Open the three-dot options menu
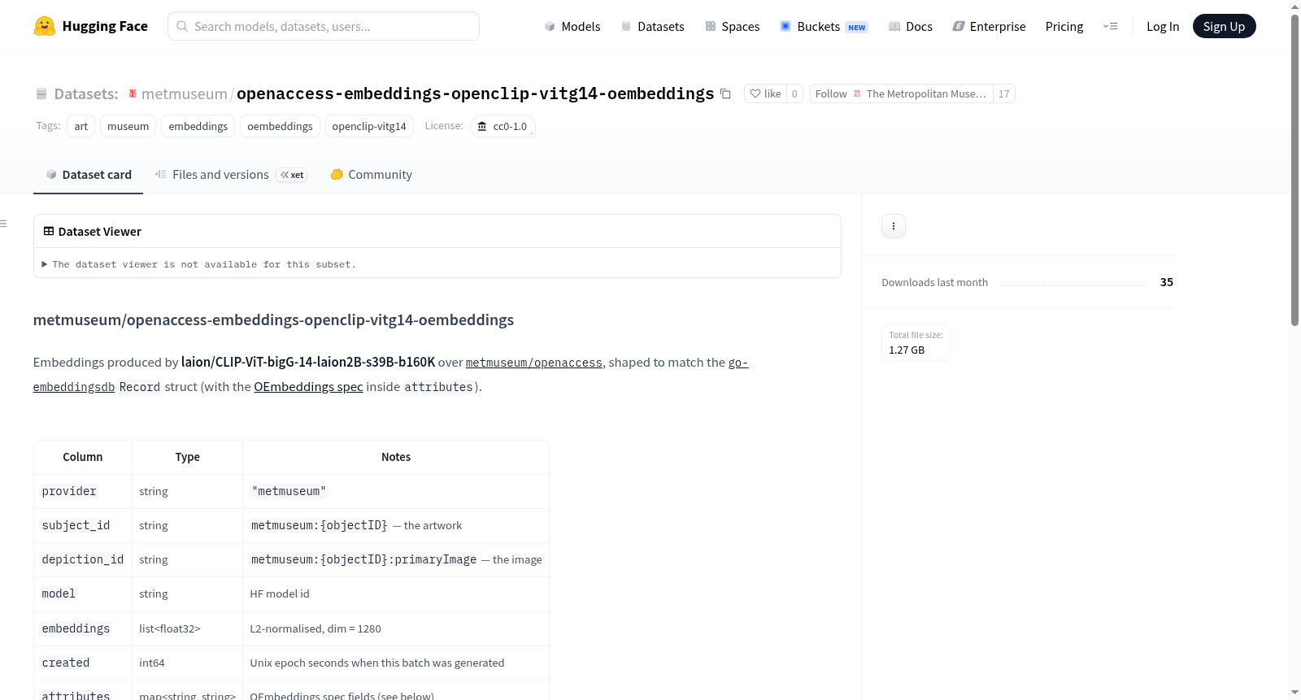Viewport: 1301px width, 700px height. pos(894,226)
